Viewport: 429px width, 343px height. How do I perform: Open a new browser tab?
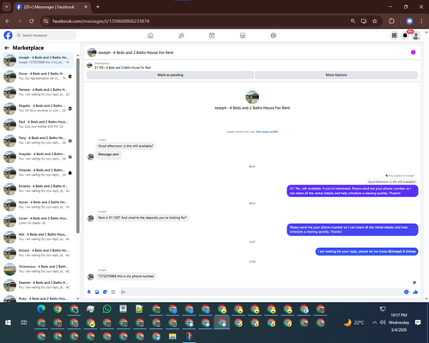point(98,7)
